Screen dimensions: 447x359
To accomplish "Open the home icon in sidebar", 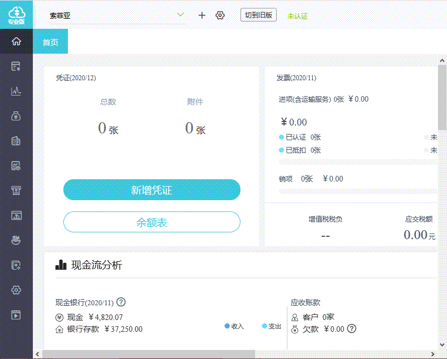I will [x=16, y=41].
